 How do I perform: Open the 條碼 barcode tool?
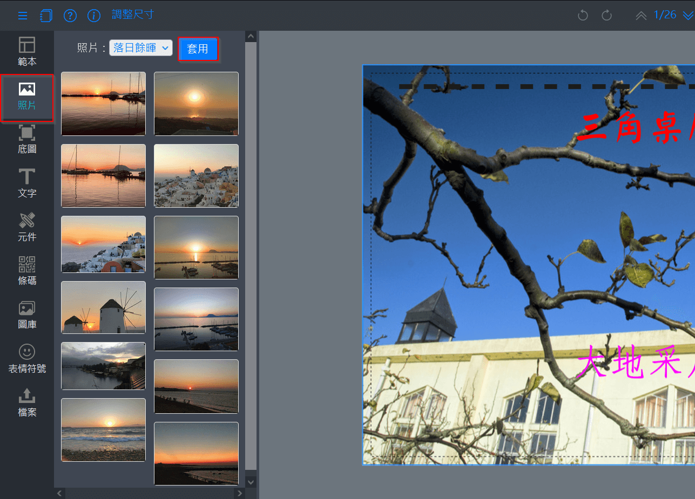click(27, 271)
